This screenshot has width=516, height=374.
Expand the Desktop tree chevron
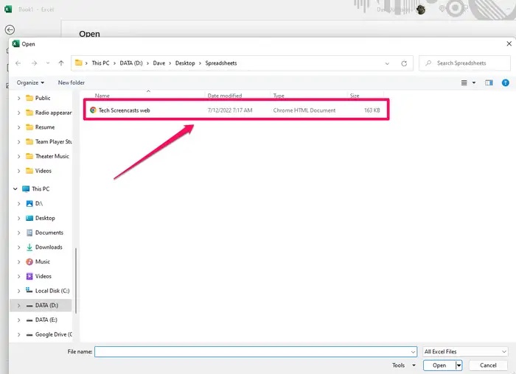18,218
